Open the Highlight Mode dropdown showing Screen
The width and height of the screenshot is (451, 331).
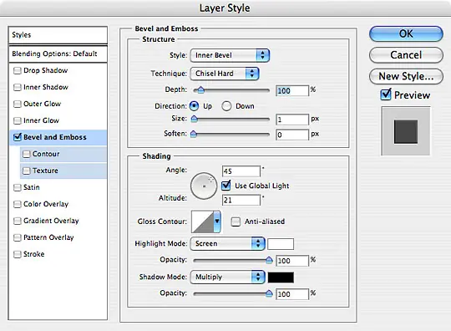[227, 243]
